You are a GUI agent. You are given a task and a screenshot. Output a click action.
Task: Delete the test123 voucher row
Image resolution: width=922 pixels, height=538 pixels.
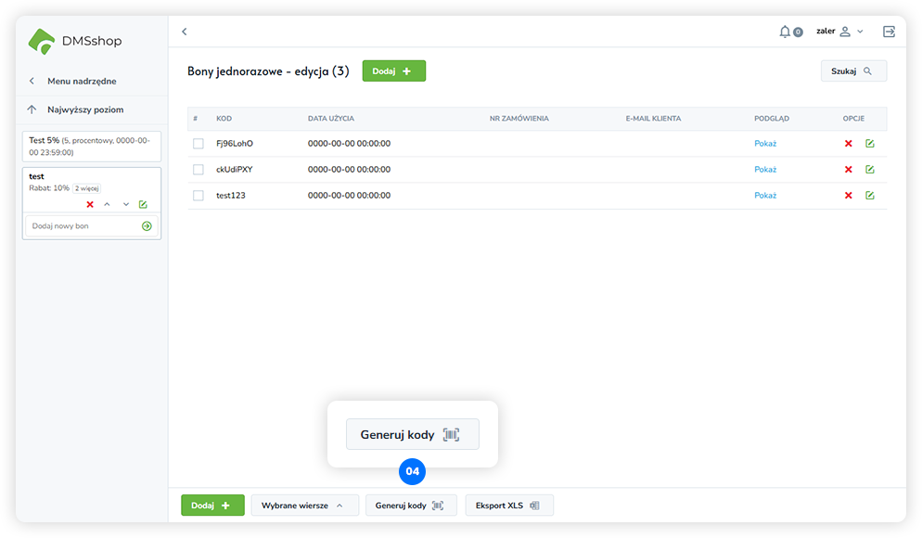(x=848, y=196)
